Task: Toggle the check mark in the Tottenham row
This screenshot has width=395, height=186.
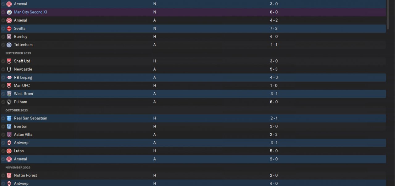Action: click(x=3, y=45)
